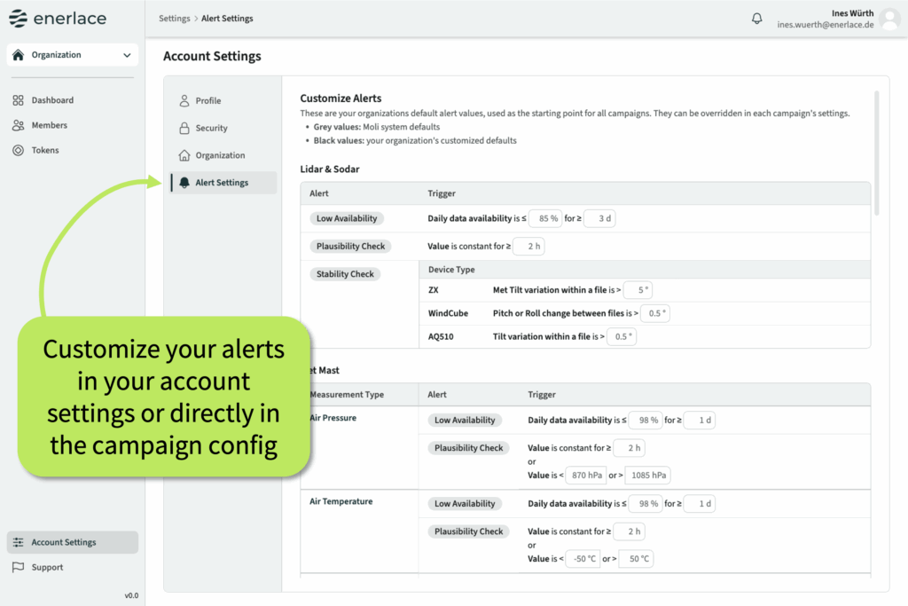
Task: Click the Settings breadcrumb link
Action: pos(174,19)
